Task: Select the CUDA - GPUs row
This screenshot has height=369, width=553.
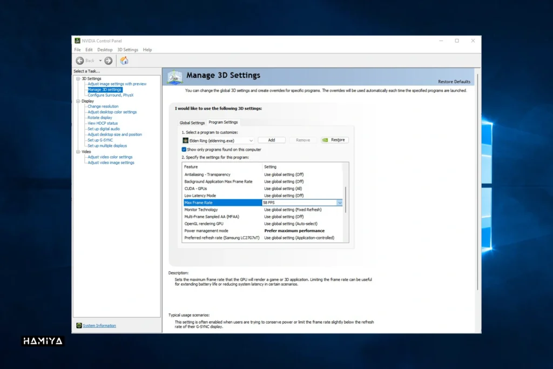Action: tap(263, 189)
